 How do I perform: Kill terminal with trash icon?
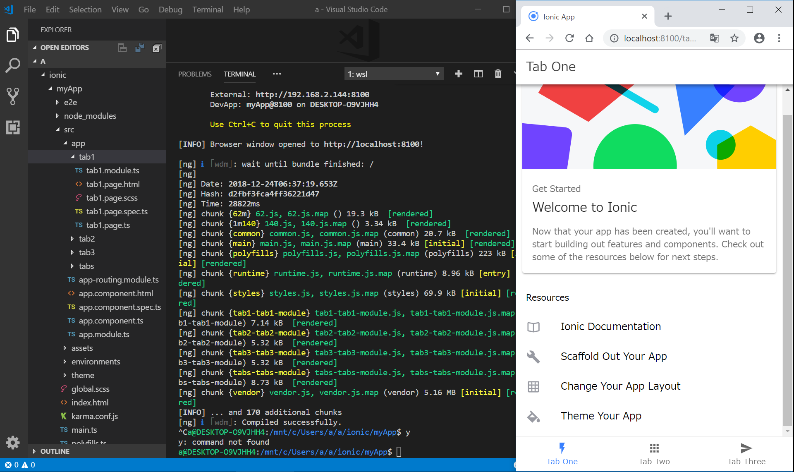tap(498, 74)
